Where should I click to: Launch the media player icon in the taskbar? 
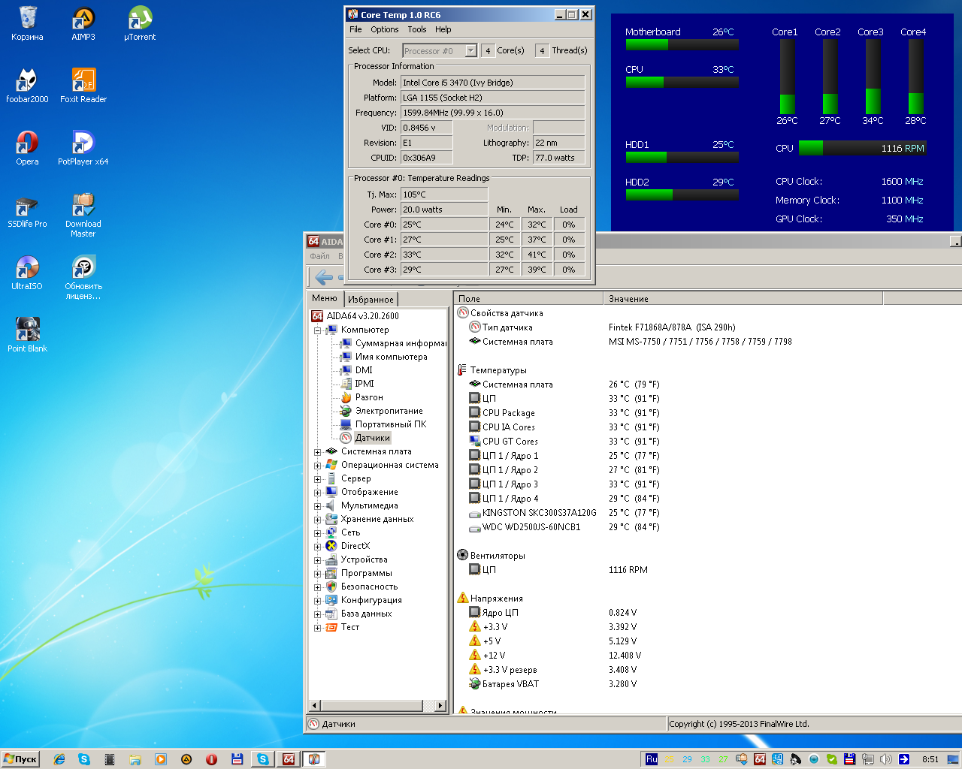[x=161, y=759]
